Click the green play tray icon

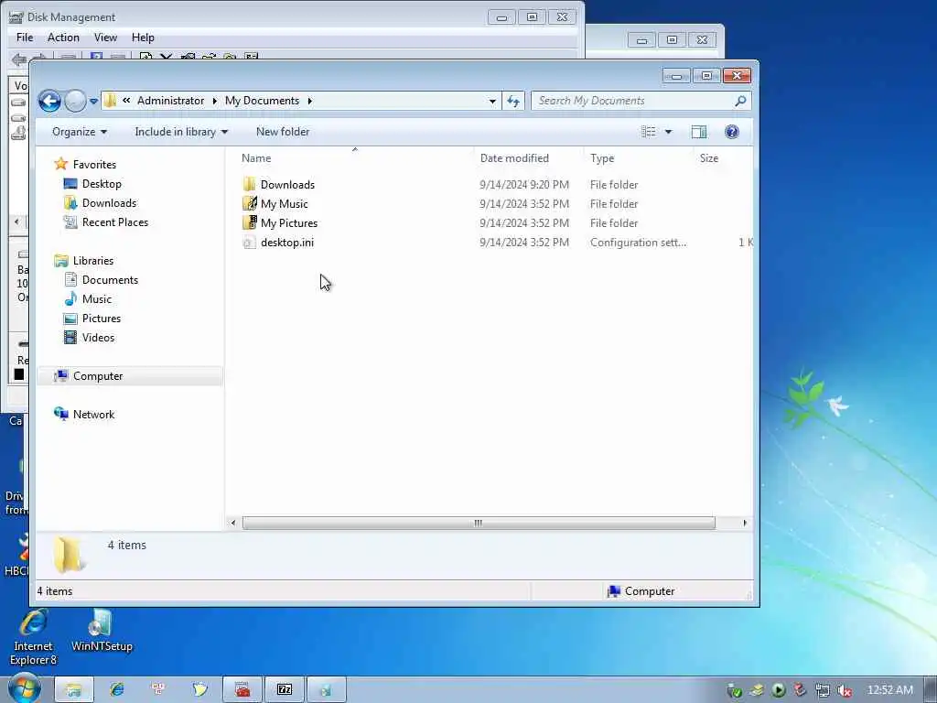pos(778,690)
